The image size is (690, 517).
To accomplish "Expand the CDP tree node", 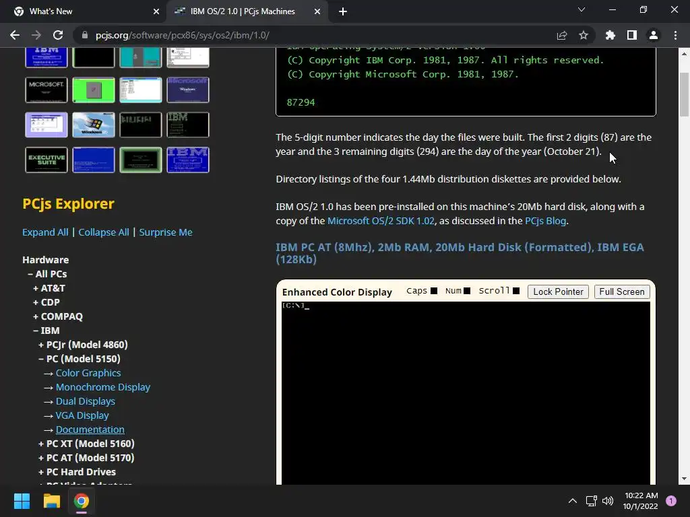I will click(46, 302).
